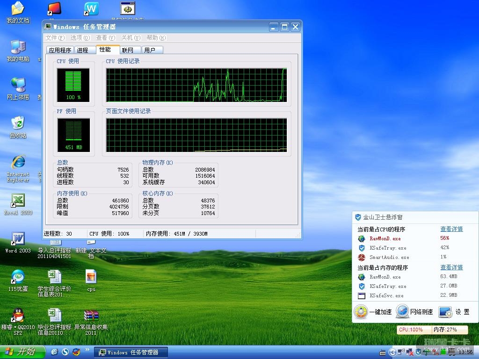The image size is (479, 359).
Task: Click the 一键加速 speed-up icon
Action: [361, 312]
